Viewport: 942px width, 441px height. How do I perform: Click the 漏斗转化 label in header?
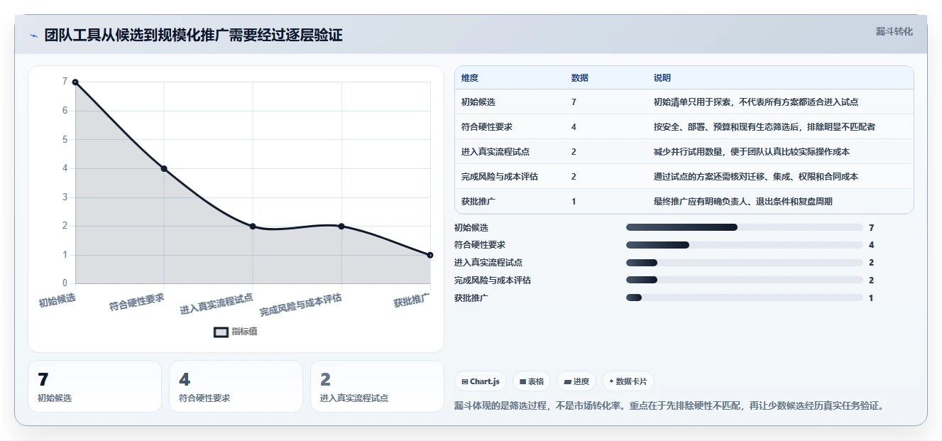894,31
